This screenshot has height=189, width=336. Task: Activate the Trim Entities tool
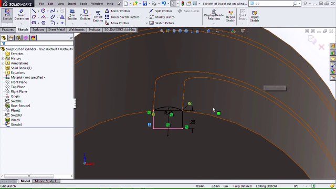point(72,15)
